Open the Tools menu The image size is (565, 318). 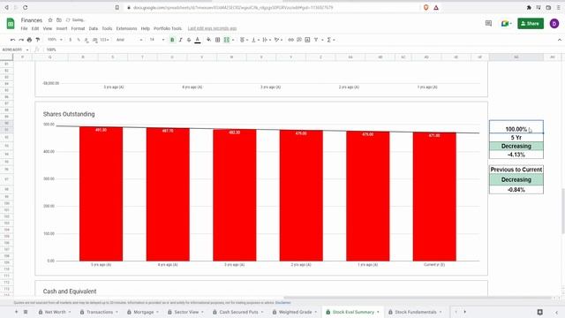point(107,28)
